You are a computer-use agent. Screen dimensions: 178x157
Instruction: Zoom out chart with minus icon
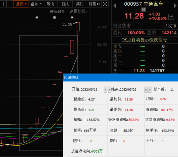pos(10,4)
